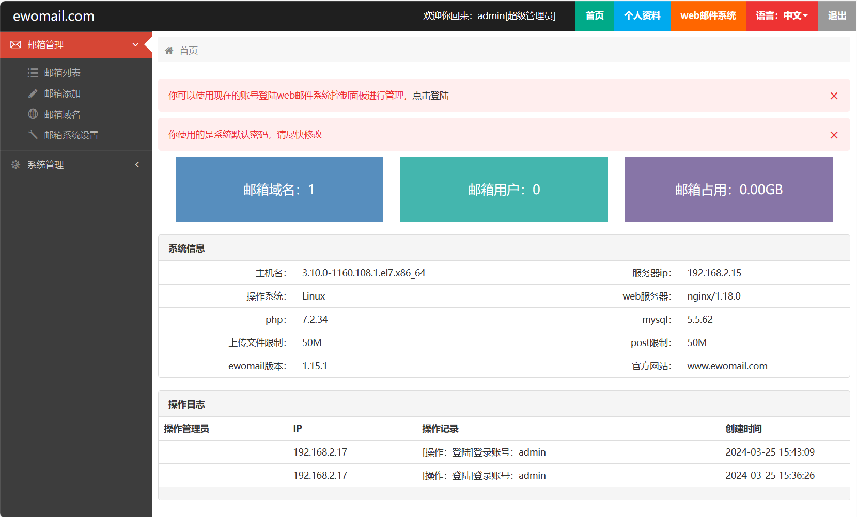The width and height of the screenshot is (857, 517).
Task: Click the list icon next to 邮箱列表
Action: pyautogui.click(x=33, y=73)
